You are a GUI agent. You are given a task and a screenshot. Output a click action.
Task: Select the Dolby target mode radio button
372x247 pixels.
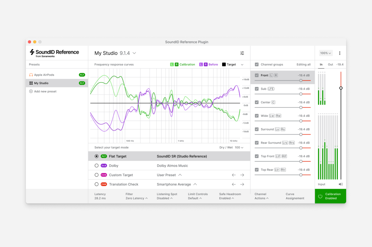pos(96,166)
